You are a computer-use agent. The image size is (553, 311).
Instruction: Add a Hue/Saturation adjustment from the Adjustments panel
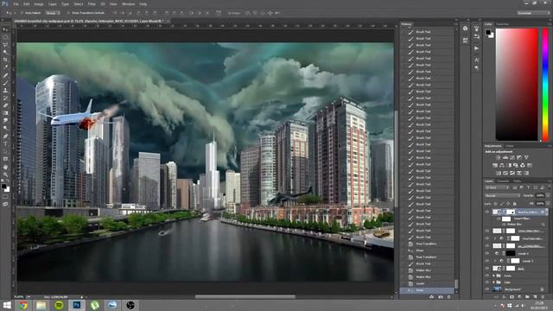click(495, 165)
